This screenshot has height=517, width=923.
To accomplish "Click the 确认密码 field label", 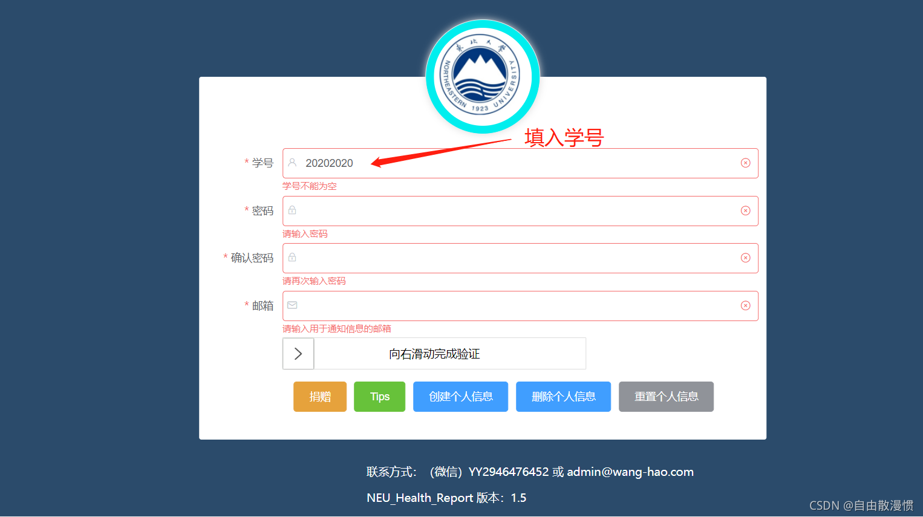I will (x=252, y=258).
